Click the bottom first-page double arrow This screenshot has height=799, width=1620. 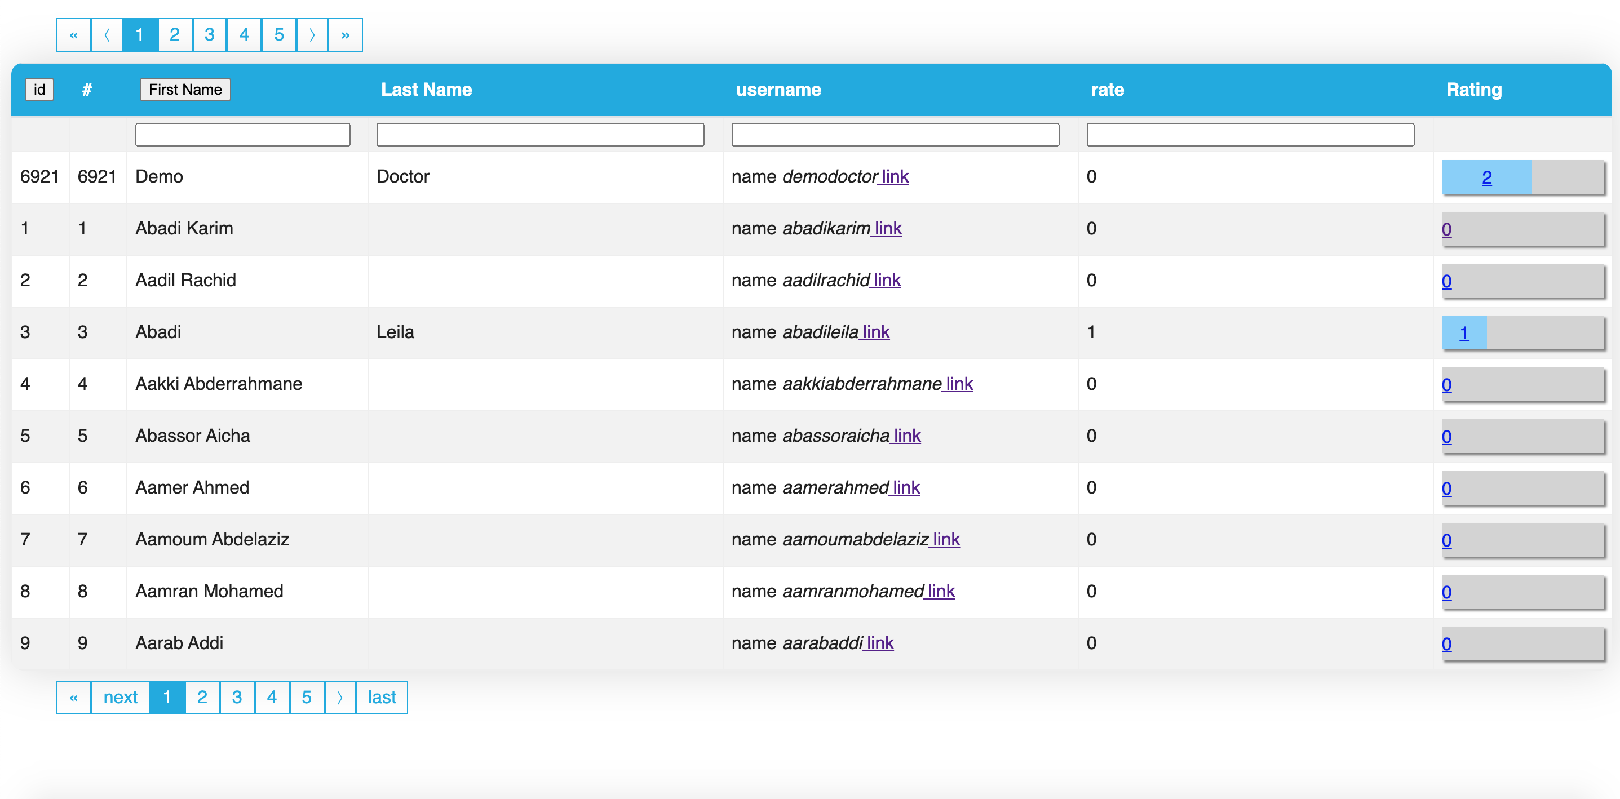(74, 697)
